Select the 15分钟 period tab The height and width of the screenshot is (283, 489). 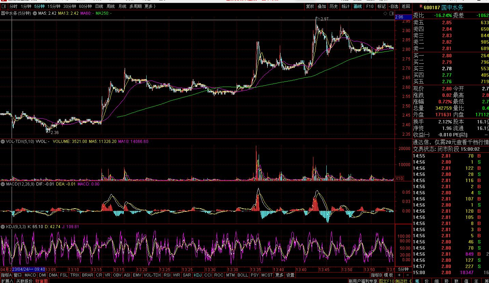pos(54,6)
